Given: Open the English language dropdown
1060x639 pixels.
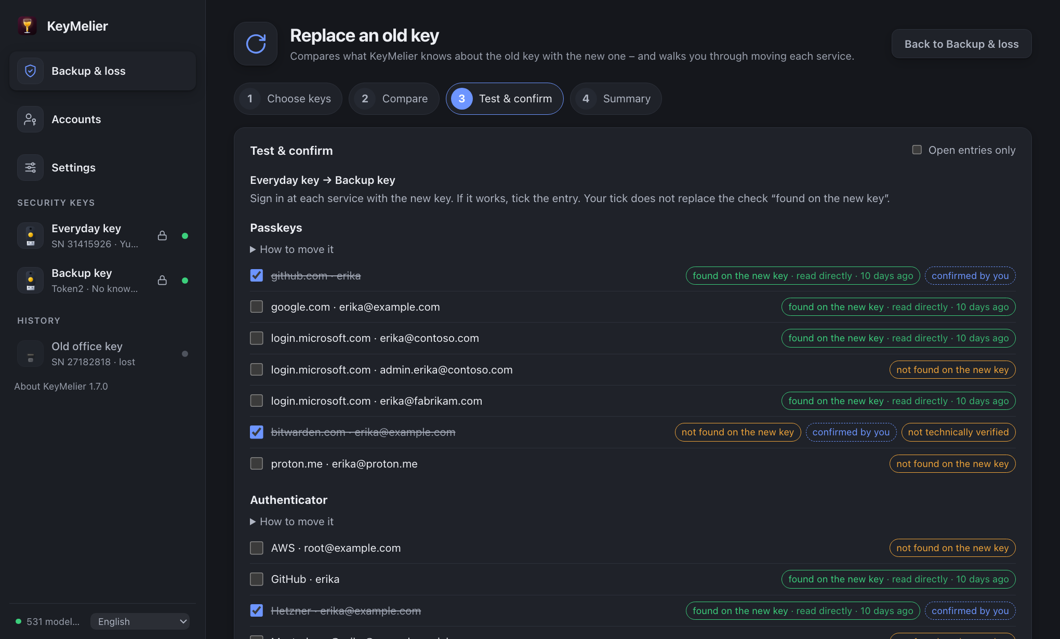Looking at the screenshot, I should click(x=140, y=622).
